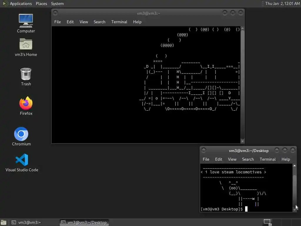Switch to vm3@vm3:~/Desktop taskbar button
The image size is (301, 226).
(x=84, y=222)
